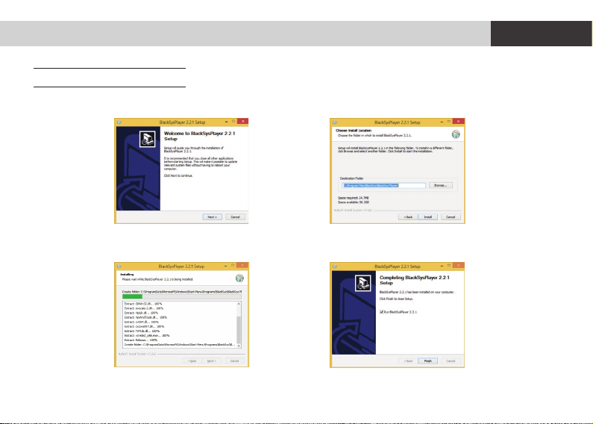Click Finish in the Completing setup window

[x=427, y=361]
